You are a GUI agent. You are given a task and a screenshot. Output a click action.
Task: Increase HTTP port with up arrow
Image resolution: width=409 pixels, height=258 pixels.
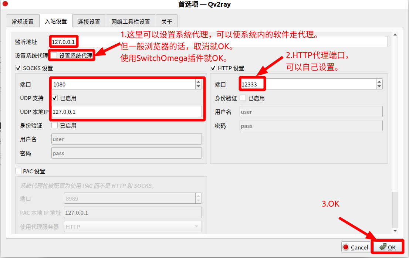coord(379,82)
